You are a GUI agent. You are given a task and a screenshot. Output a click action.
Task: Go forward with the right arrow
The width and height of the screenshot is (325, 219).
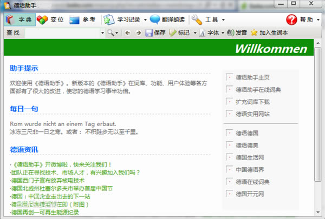139,32
